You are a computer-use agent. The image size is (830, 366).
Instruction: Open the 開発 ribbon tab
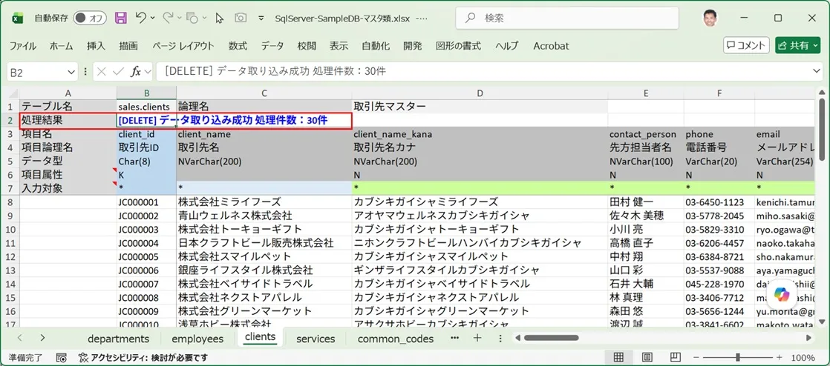pyautogui.click(x=412, y=46)
